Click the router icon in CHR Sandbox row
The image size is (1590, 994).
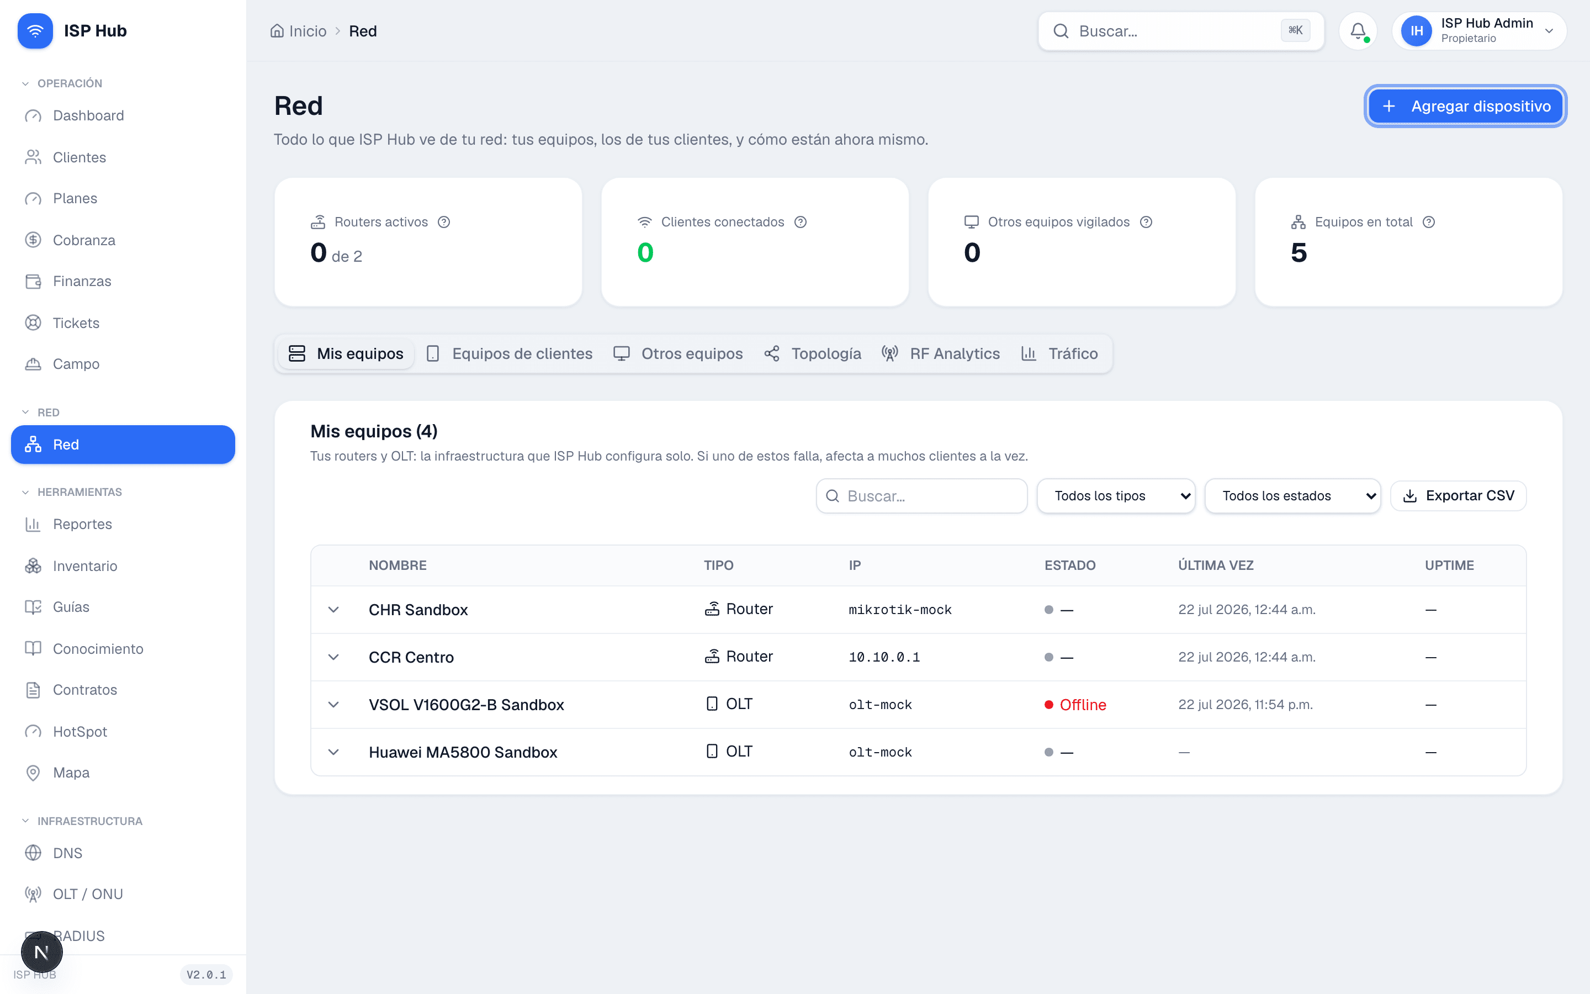(x=712, y=610)
